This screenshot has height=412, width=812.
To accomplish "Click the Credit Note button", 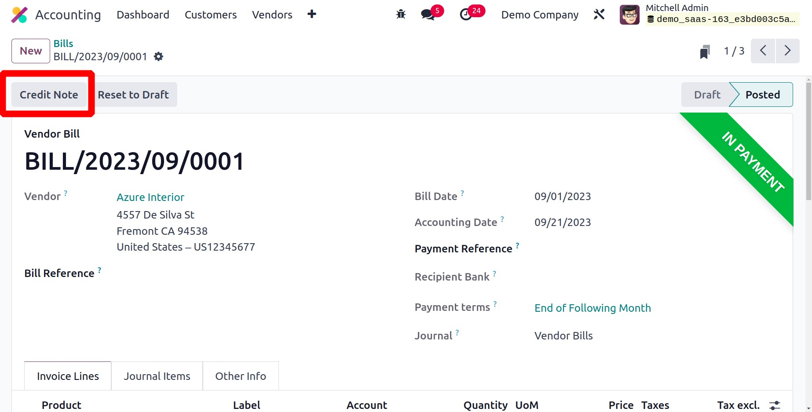I will (x=49, y=95).
